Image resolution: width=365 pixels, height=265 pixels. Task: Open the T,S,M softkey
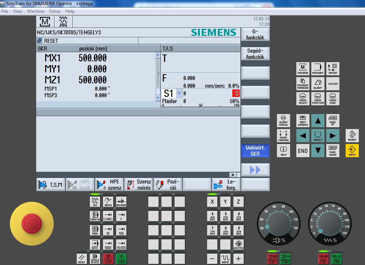tap(51, 185)
